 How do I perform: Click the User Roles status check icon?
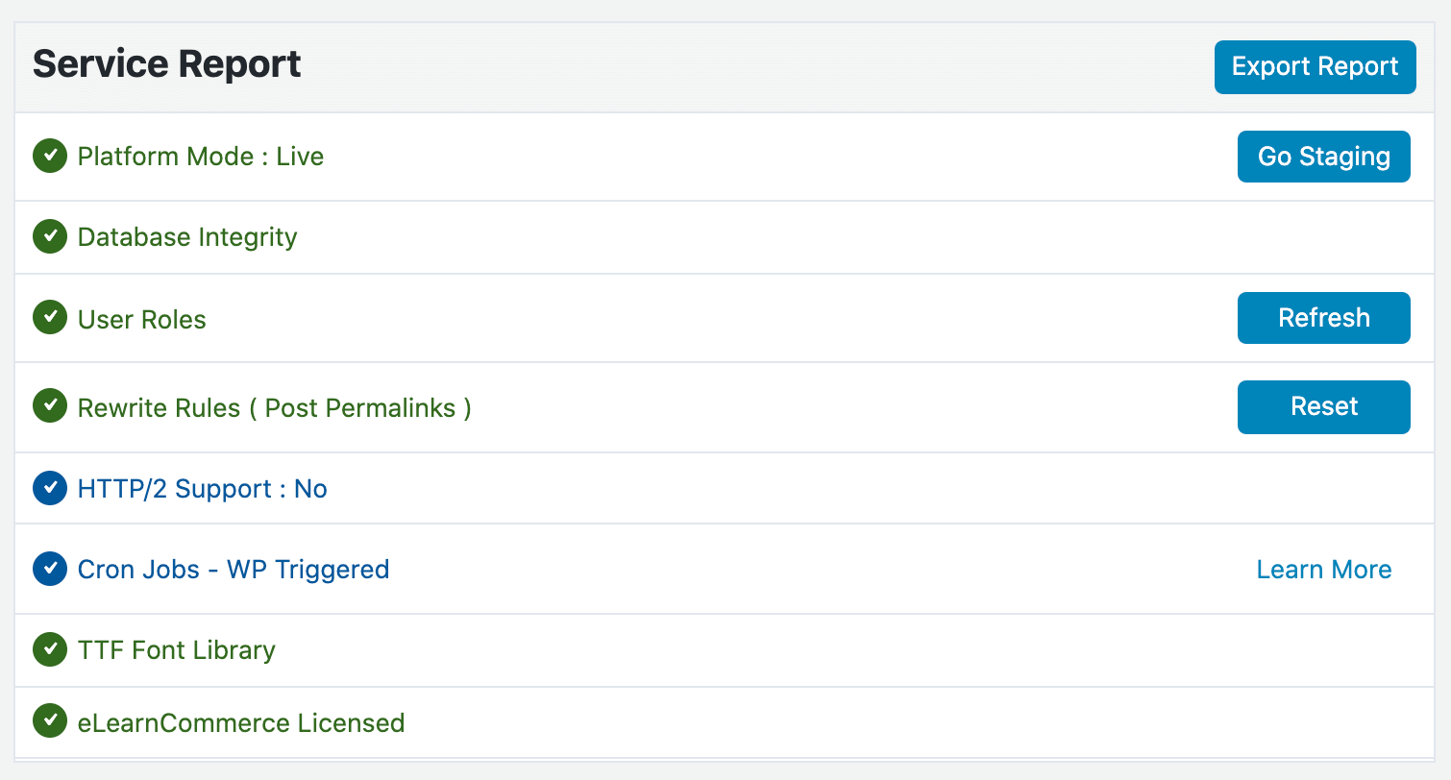(50, 318)
